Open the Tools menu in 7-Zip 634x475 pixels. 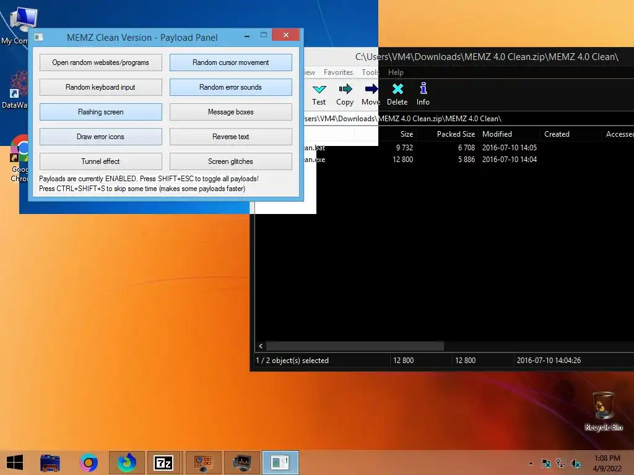pyautogui.click(x=370, y=72)
